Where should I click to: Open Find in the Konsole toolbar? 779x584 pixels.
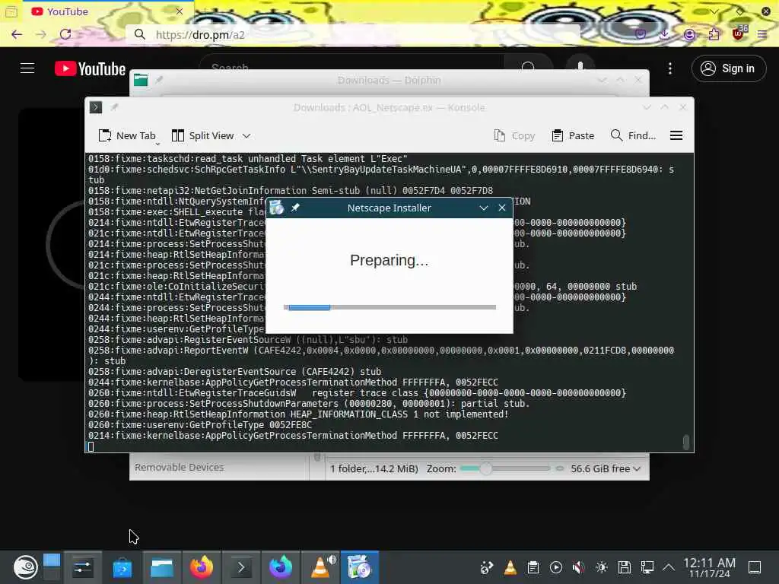[x=634, y=135]
